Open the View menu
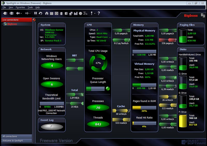207x146 pixels. click(11, 7)
